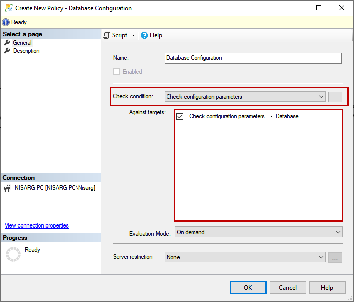
Task: Open Check configuration parameters target link
Action: click(x=227, y=116)
